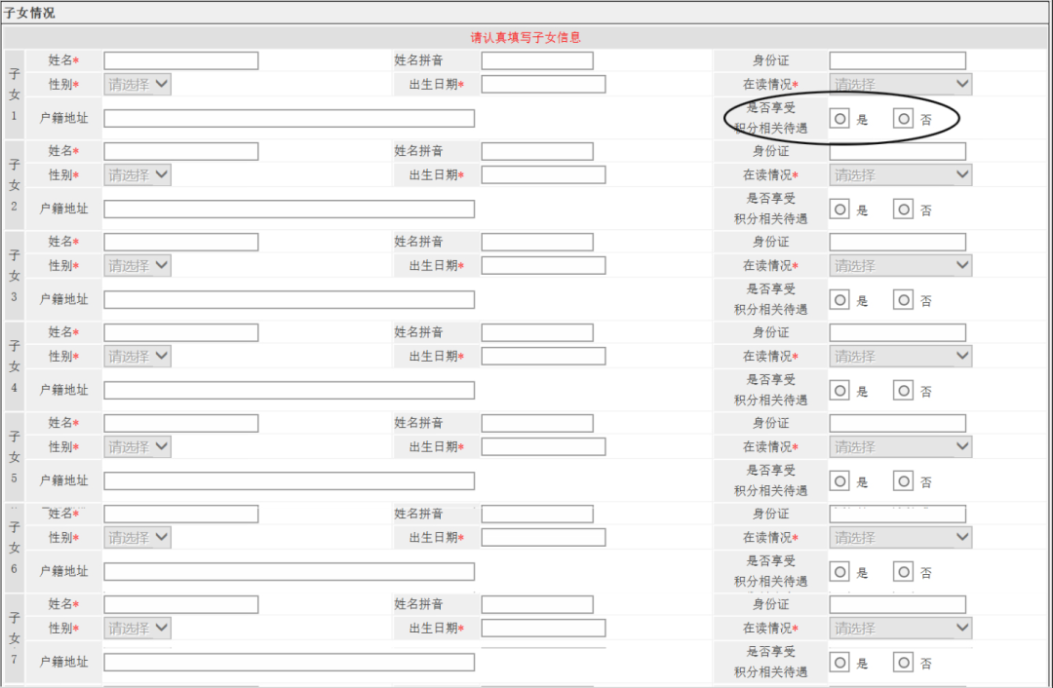Open 在读情况 dropdown for 子女7
This screenshot has height=688, width=1053.
(900, 629)
